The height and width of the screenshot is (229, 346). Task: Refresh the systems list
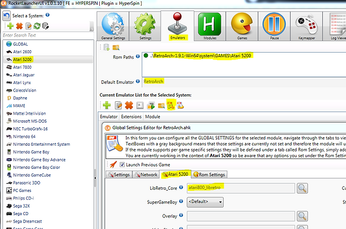coord(37,26)
